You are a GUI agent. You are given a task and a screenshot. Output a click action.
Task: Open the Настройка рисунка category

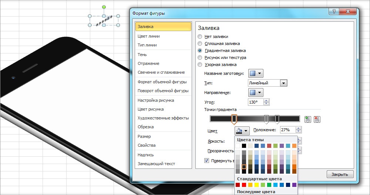(x=163, y=100)
